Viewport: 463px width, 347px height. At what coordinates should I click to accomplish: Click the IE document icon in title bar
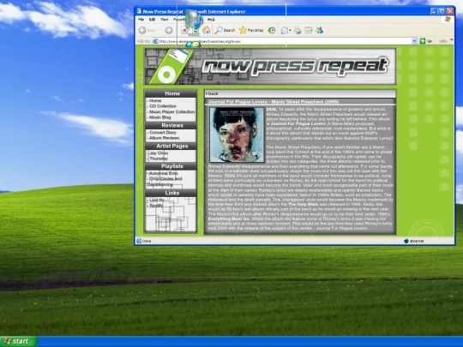click(x=139, y=11)
